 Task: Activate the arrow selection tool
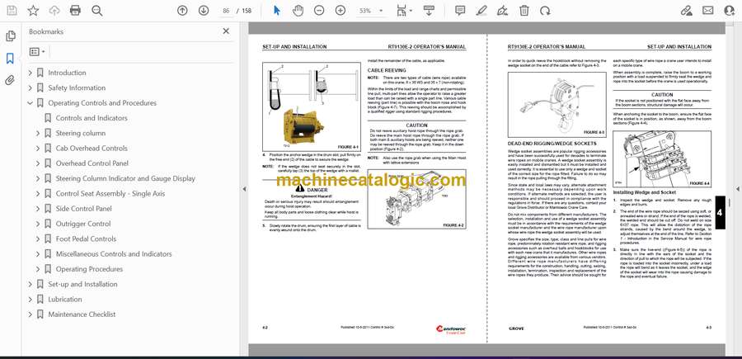[x=277, y=11]
